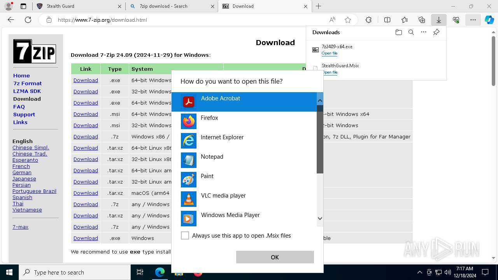
Task: Select the Download tab
Action: point(265,6)
